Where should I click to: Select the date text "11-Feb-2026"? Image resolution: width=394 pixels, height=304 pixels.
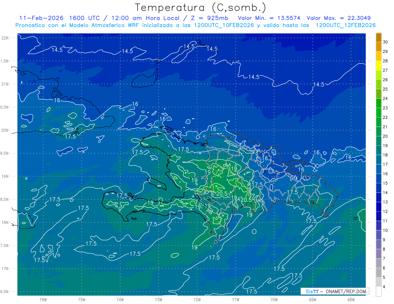click(x=41, y=18)
